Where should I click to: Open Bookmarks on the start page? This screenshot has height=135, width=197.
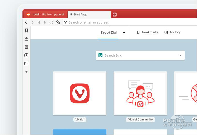pyautogui.click(x=148, y=33)
